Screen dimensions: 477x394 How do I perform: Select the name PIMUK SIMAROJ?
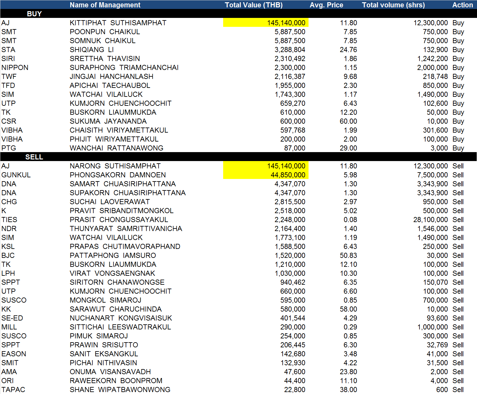99,336
